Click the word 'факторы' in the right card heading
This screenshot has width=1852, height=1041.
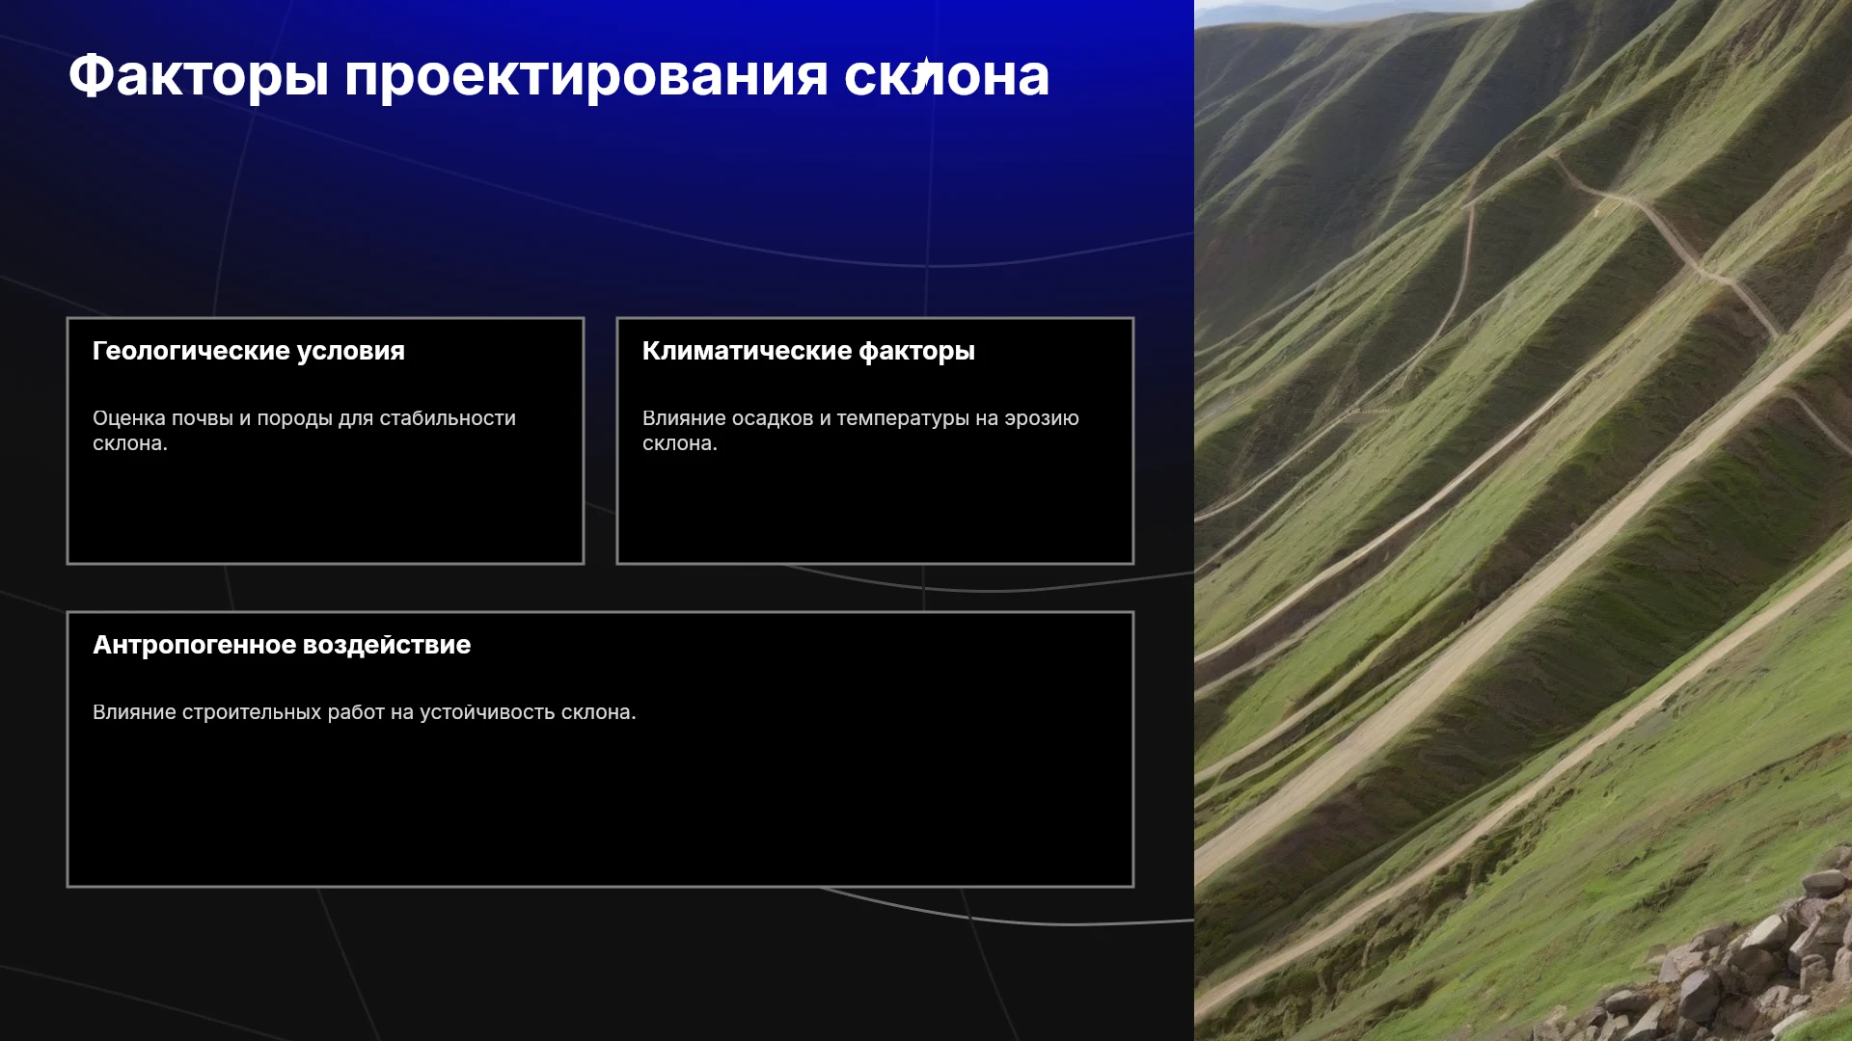click(916, 351)
